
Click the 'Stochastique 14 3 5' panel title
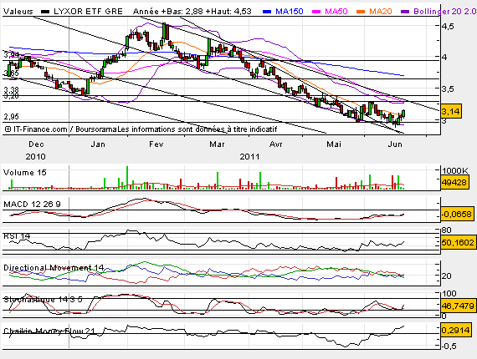click(x=43, y=300)
